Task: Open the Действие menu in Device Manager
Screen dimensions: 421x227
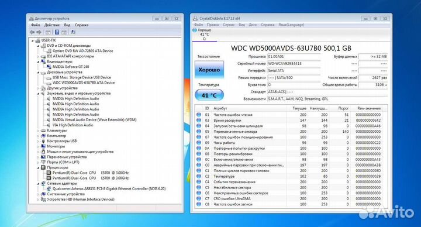Action: pos(52,25)
